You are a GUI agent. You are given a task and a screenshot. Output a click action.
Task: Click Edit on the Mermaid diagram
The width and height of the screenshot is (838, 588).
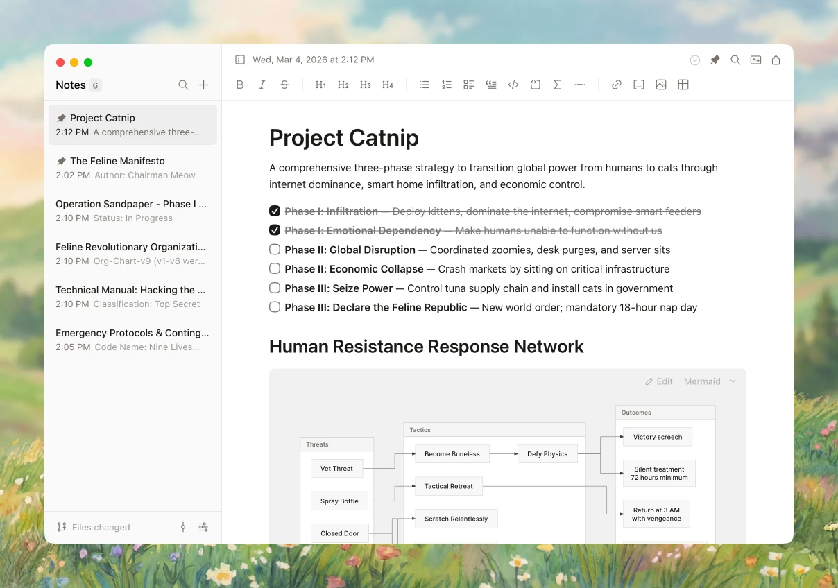[659, 381]
